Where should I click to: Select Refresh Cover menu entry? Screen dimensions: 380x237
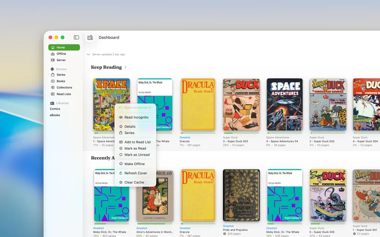pyautogui.click(x=135, y=173)
